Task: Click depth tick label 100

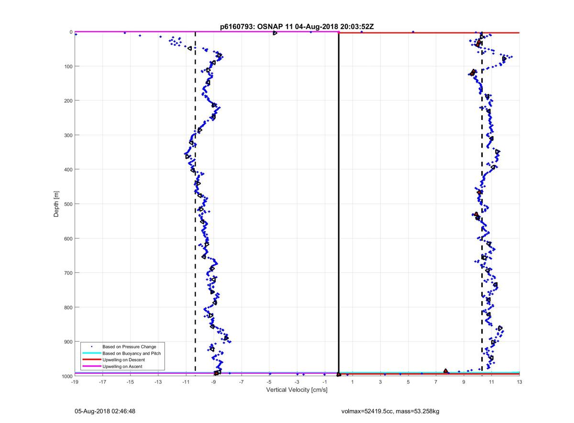Action: click(68, 66)
